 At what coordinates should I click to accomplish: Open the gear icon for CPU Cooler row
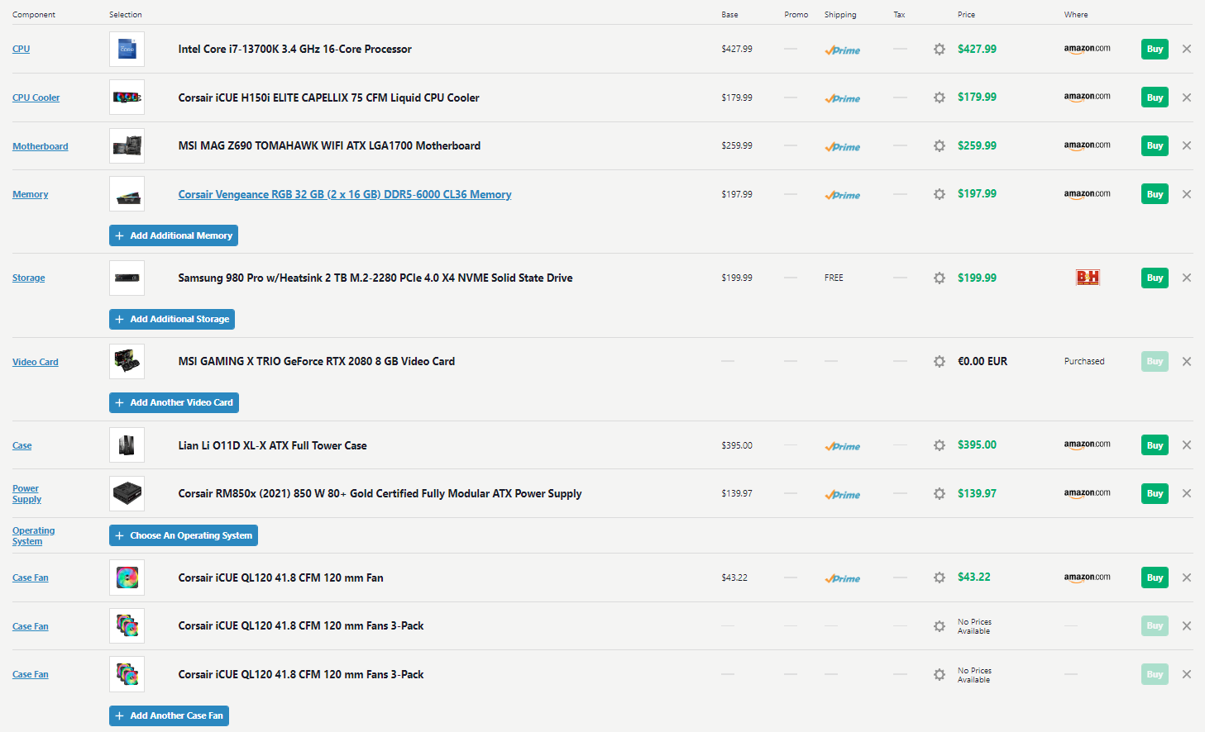tap(940, 97)
